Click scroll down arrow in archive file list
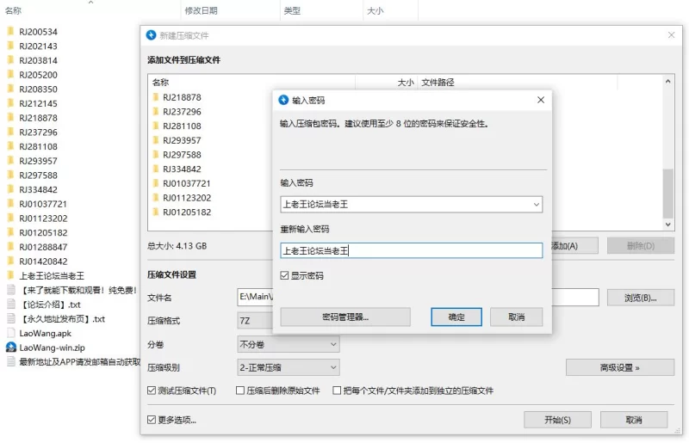Viewport: 689px width, 443px height. [x=668, y=225]
